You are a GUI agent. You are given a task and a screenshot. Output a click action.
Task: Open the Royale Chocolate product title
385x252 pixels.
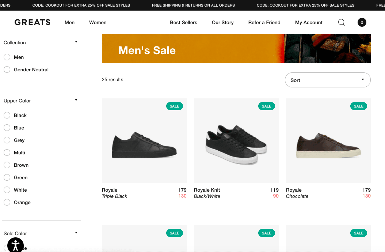tap(294, 190)
